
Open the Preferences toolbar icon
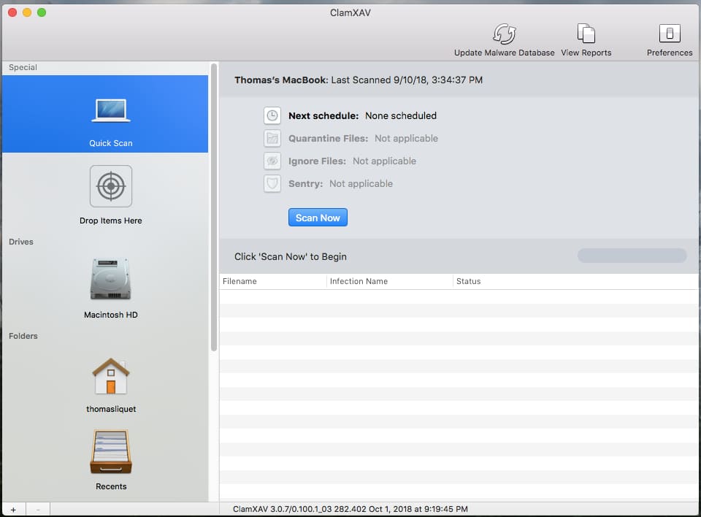coord(670,34)
